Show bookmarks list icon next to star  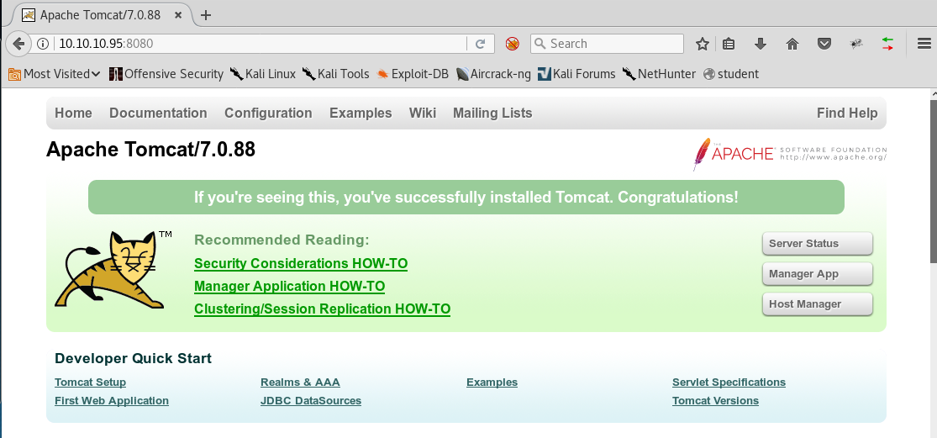point(729,44)
